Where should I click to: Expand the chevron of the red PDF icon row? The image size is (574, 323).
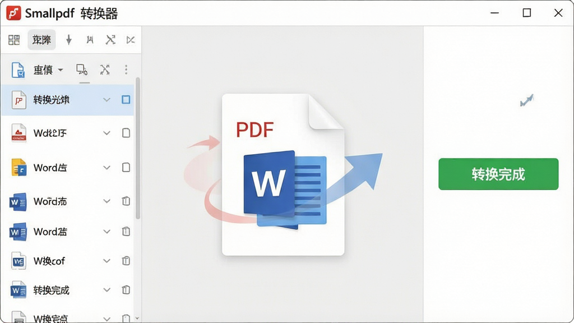107,133
